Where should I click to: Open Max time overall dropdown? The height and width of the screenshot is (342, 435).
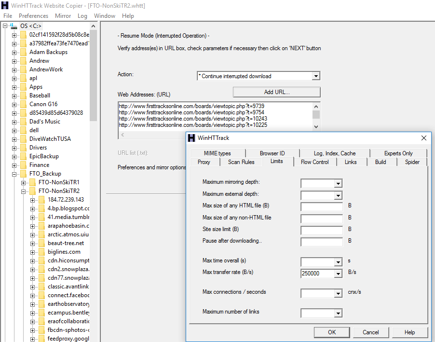(x=338, y=262)
